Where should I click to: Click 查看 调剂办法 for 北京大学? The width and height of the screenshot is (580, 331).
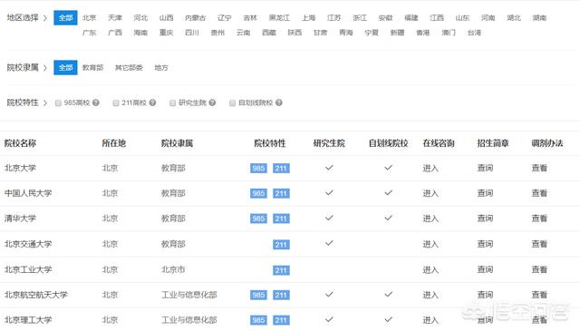tap(539, 168)
